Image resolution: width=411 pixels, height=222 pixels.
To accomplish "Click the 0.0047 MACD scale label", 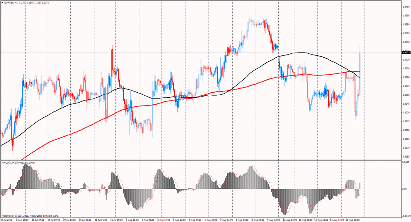I will (x=405, y=163).
